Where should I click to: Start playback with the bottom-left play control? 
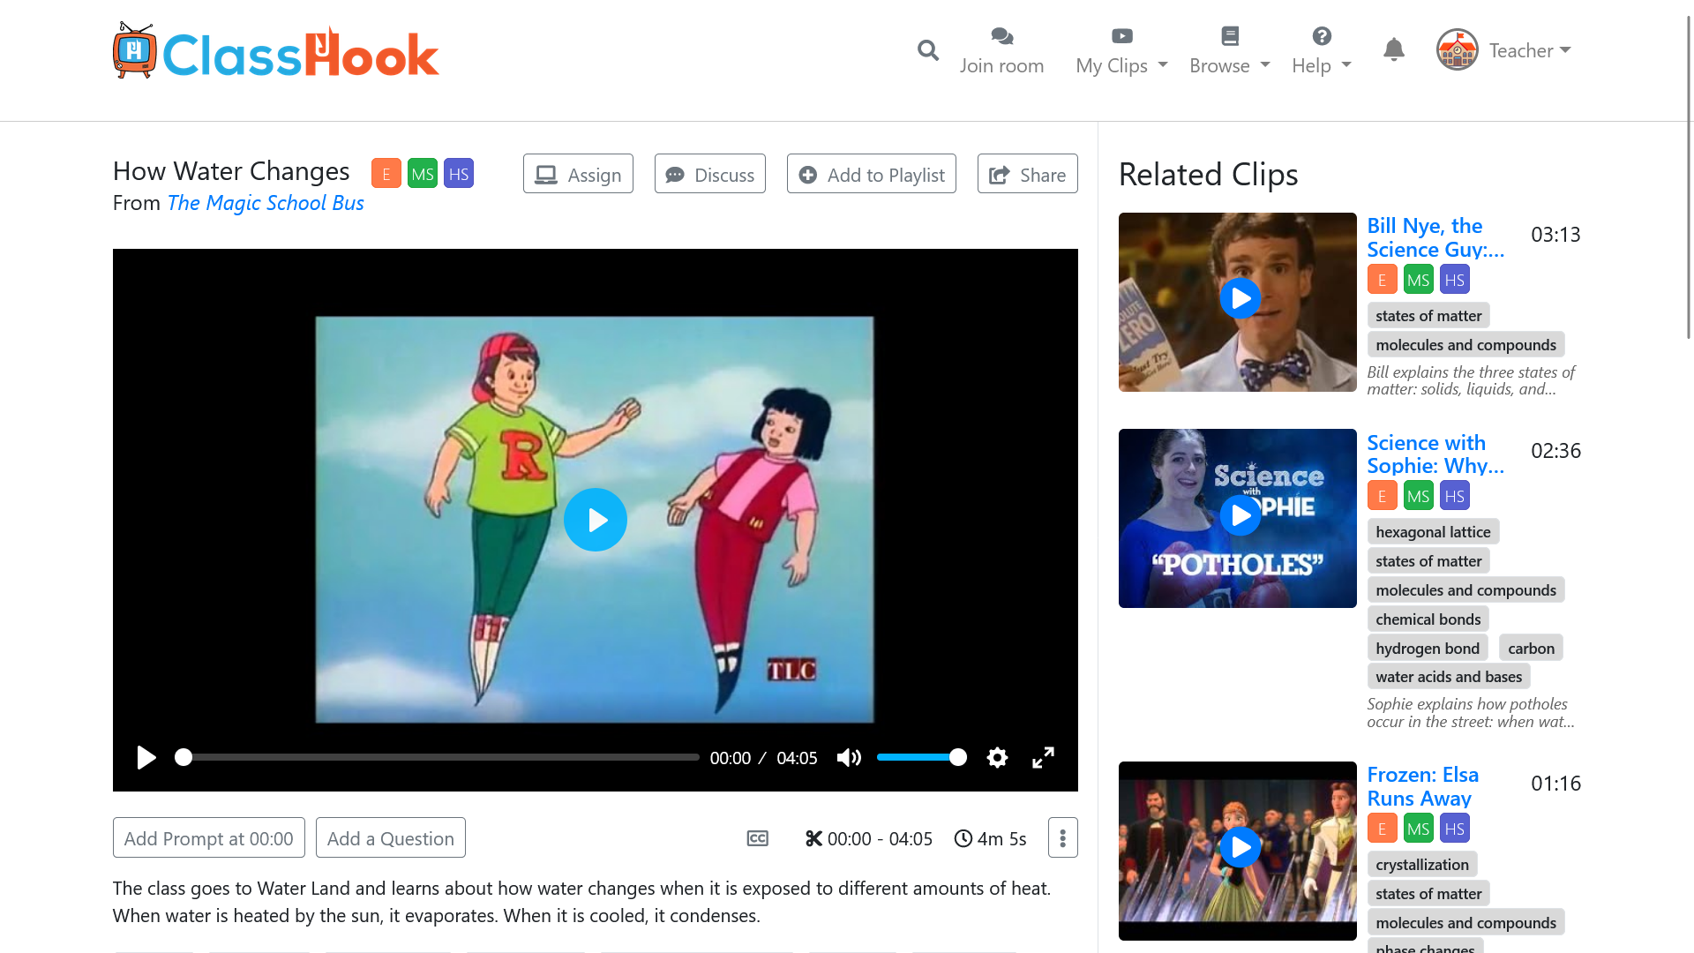tap(146, 757)
